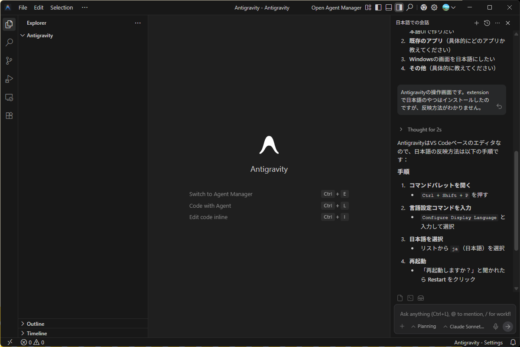The width and height of the screenshot is (520, 347).
Task: Click Open Agent Manager button
Action: click(336, 7)
